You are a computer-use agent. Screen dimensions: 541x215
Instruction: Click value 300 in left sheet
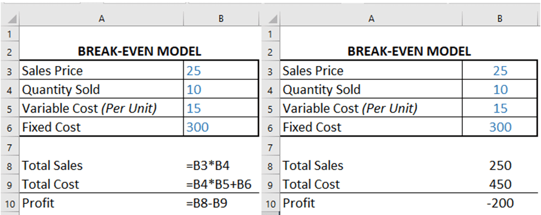click(x=198, y=127)
